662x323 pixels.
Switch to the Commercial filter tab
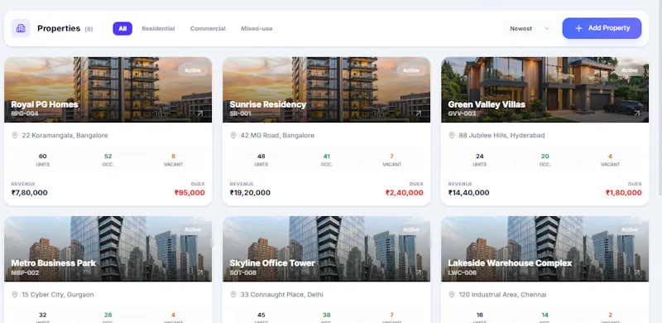(x=208, y=29)
